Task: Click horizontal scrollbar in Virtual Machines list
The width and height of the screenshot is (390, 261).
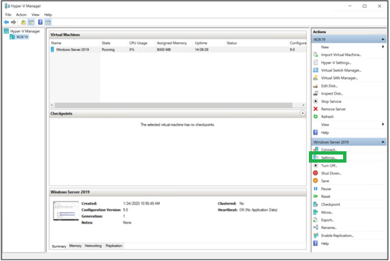Action: [x=174, y=105]
